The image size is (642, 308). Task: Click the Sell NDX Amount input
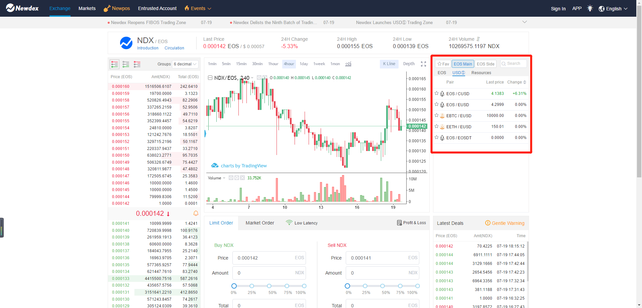pyautogui.click(x=383, y=273)
